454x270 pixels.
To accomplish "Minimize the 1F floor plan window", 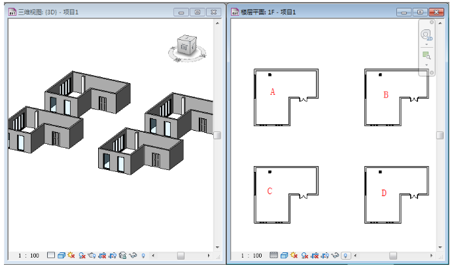I will click(404, 12).
